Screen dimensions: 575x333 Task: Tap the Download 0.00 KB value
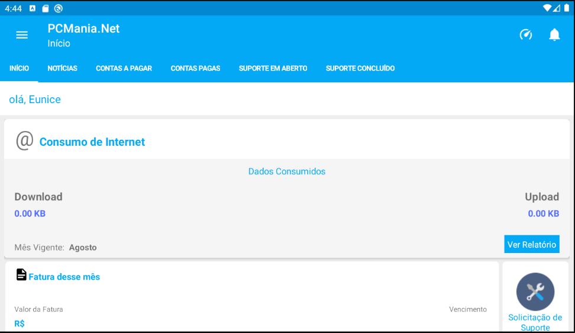coord(30,214)
